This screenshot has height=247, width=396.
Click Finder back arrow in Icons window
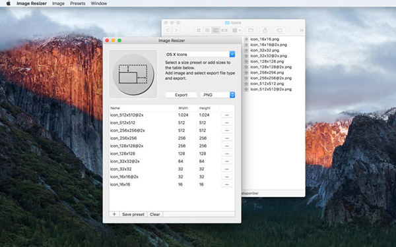pyautogui.click(x=168, y=30)
